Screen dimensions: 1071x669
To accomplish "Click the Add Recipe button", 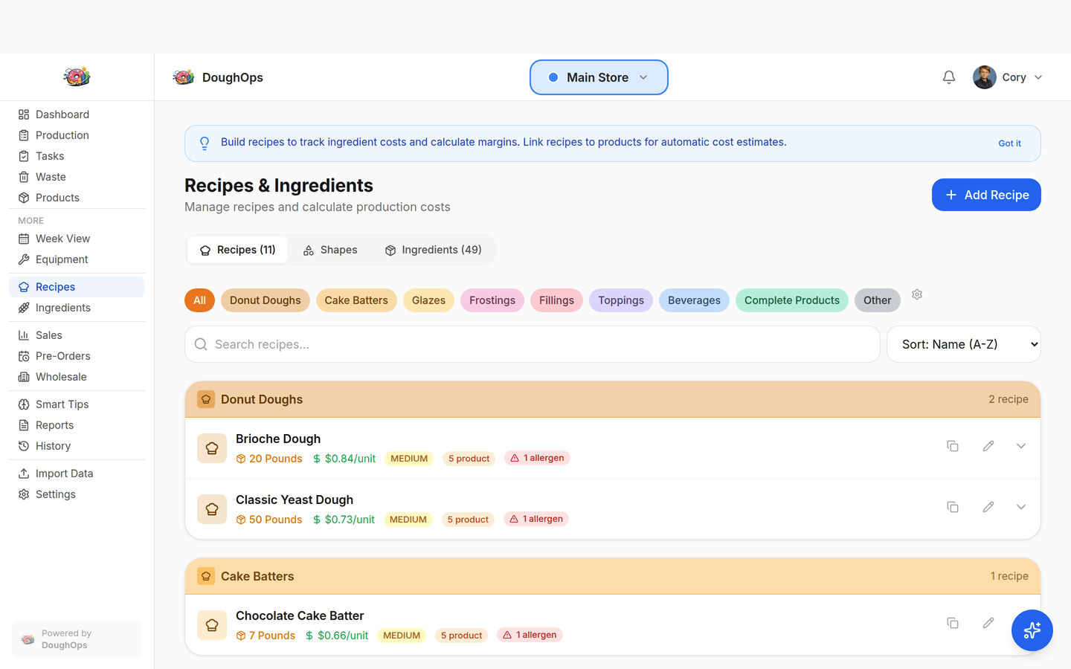I will (x=986, y=194).
